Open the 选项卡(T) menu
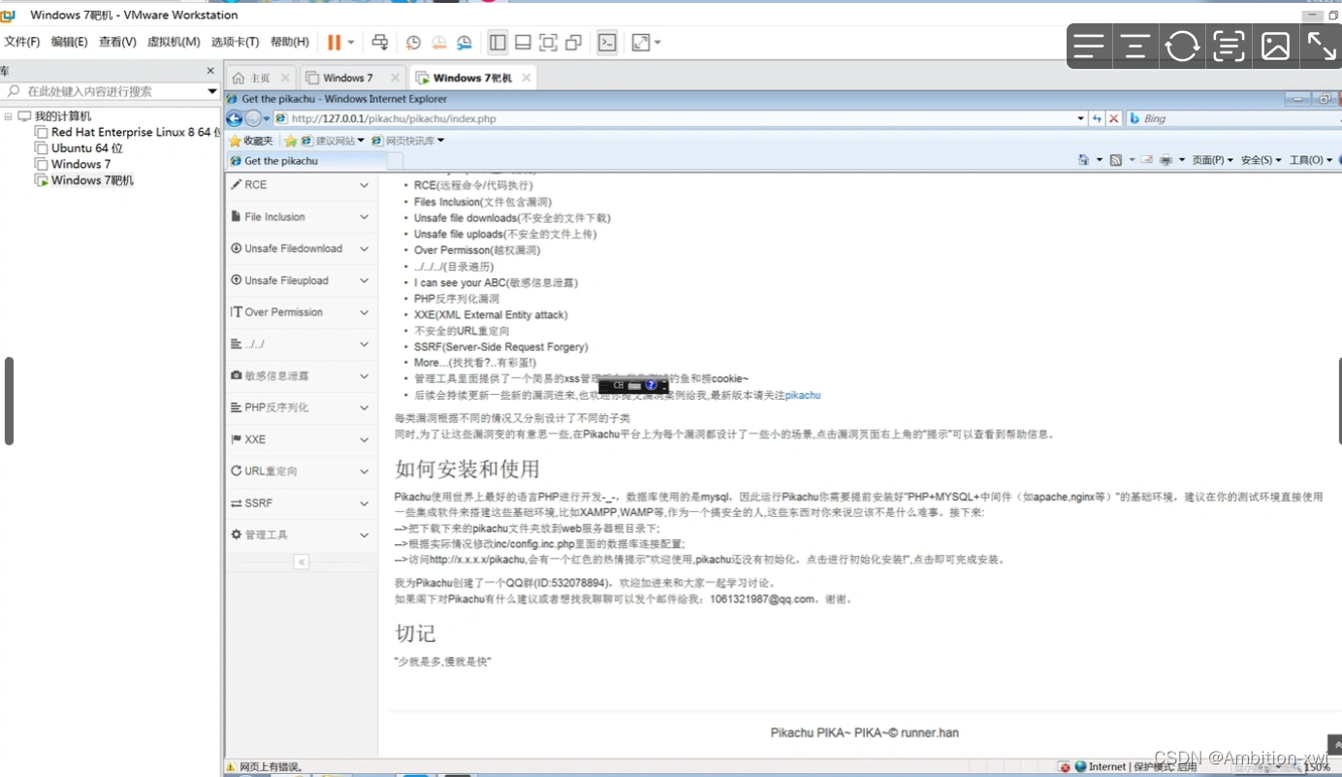1342x777 pixels. coord(235,42)
